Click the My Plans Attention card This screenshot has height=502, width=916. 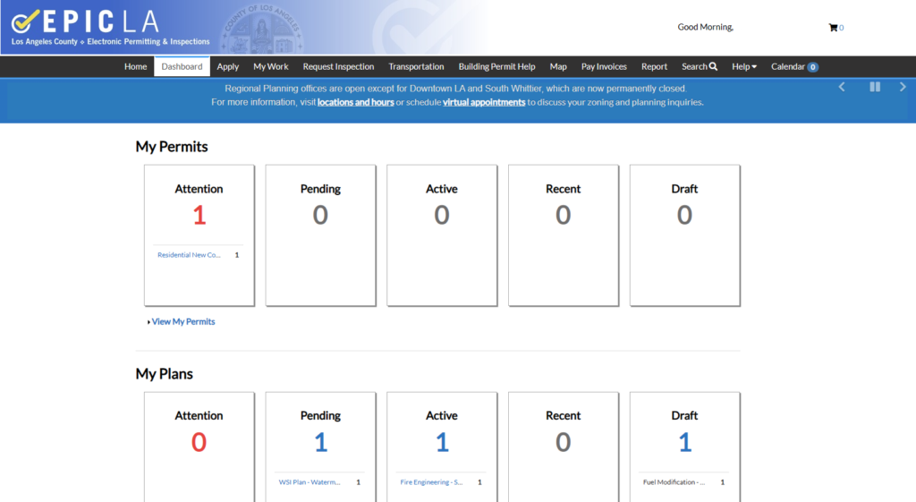[199, 447]
